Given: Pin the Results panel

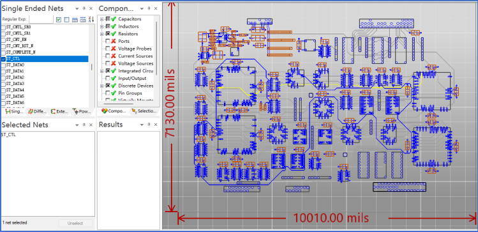Looking at the screenshot, I should click(149, 125).
